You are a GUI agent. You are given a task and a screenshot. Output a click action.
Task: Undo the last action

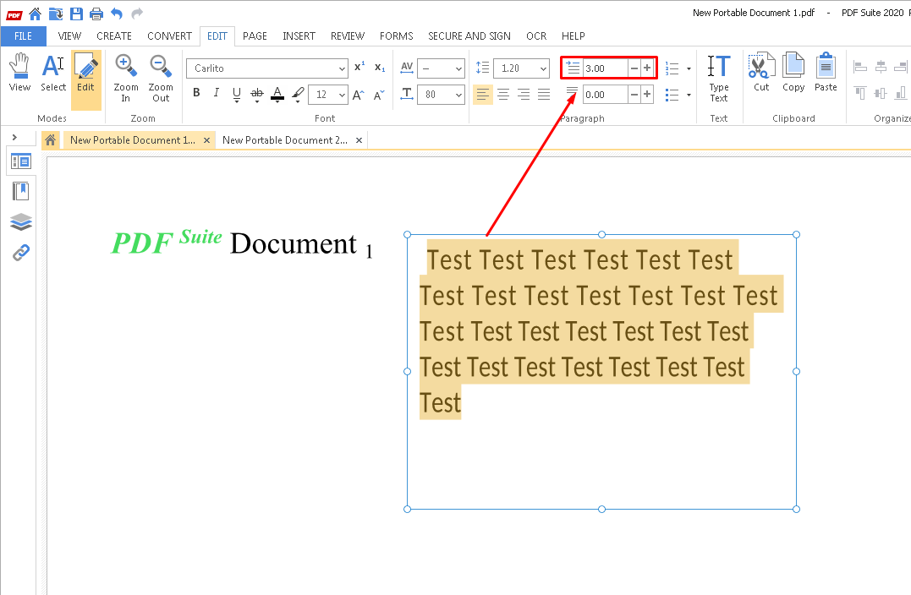pyautogui.click(x=117, y=14)
